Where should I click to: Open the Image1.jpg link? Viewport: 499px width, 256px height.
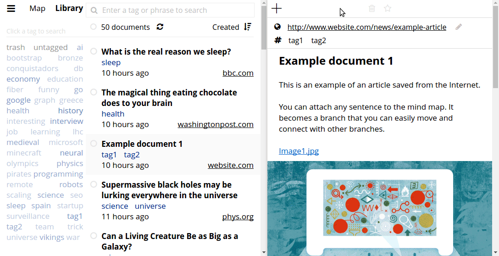(299, 151)
